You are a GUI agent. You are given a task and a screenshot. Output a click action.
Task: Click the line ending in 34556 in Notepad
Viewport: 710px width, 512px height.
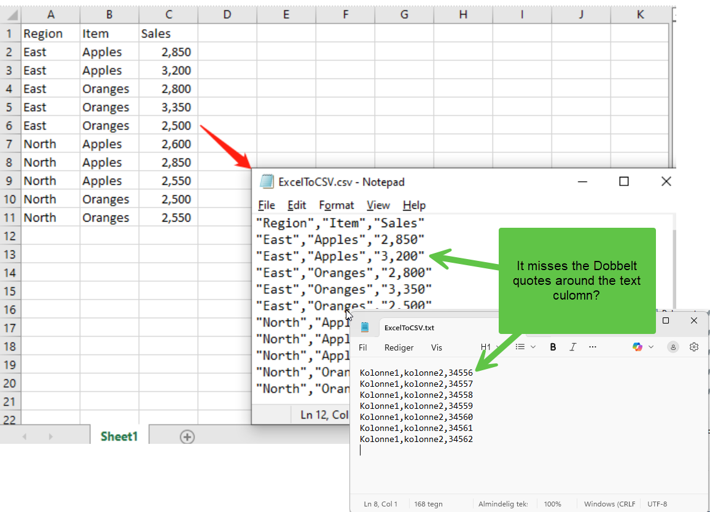416,373
